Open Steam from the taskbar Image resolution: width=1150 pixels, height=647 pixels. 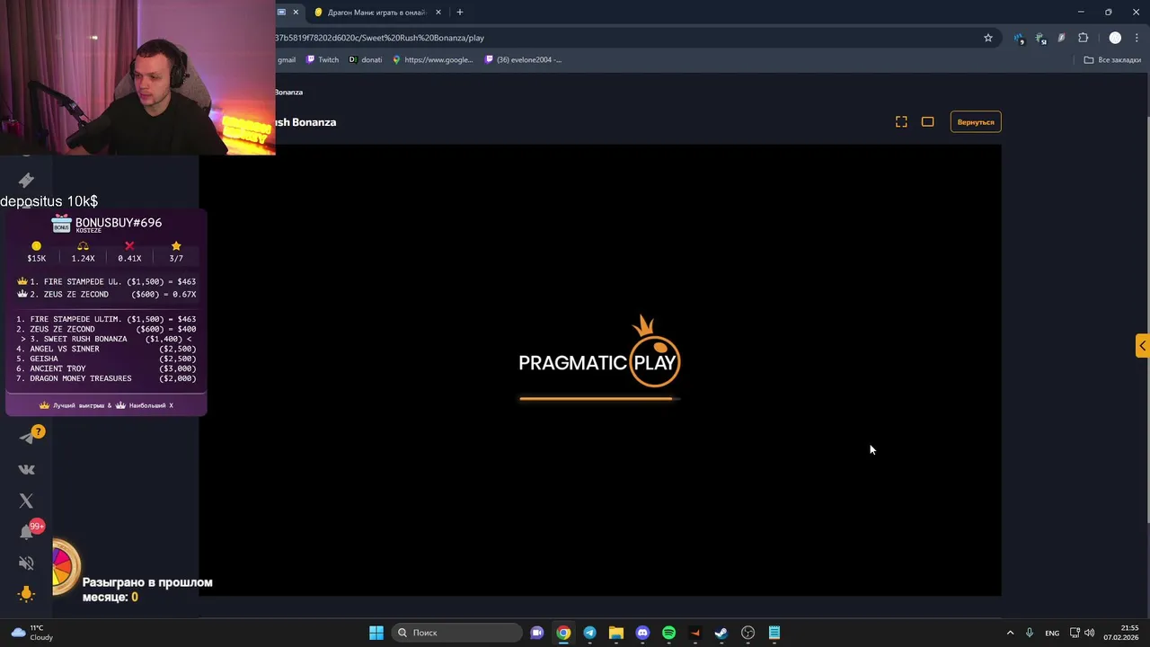tap(721, 633)
